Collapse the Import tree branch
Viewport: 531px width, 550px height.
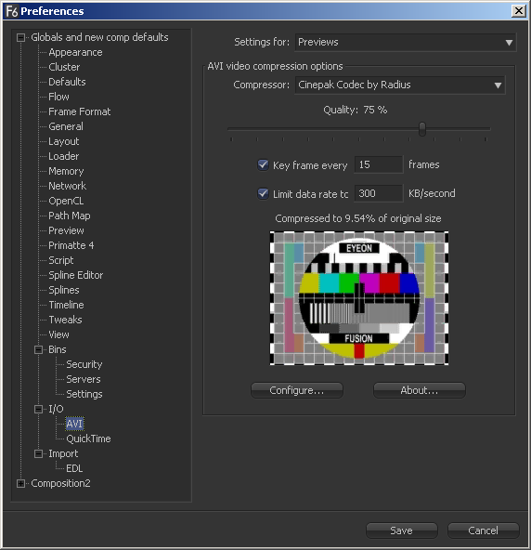click(x=39, y=454)
